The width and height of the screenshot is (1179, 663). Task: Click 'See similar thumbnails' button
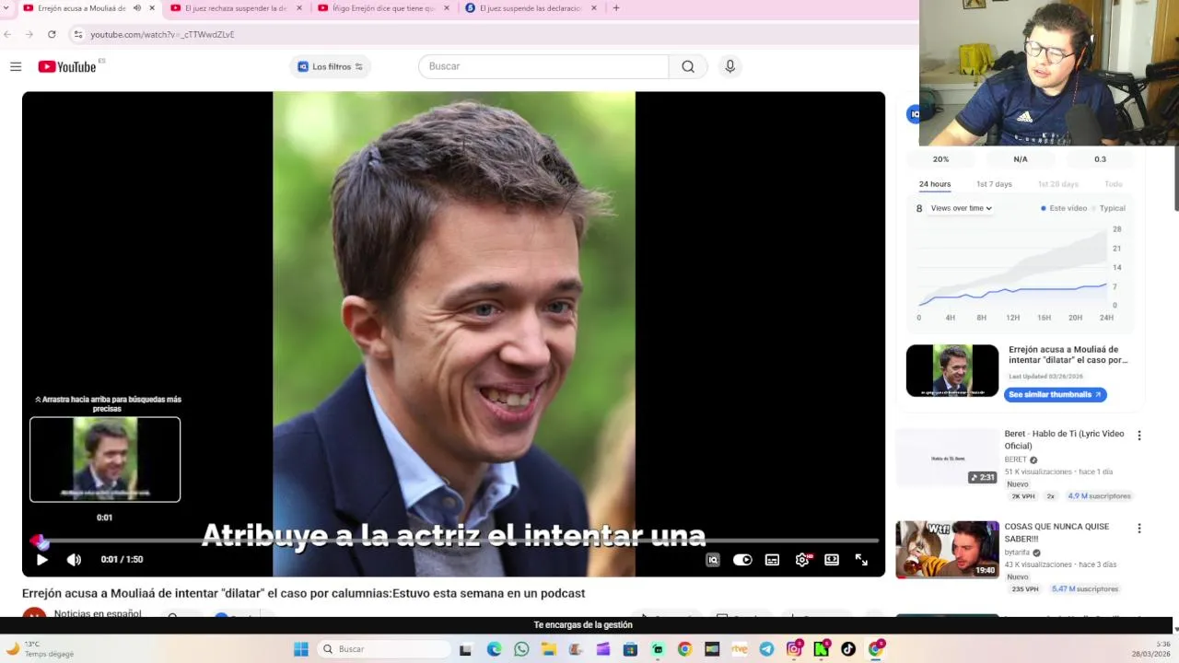[1055, 394]
